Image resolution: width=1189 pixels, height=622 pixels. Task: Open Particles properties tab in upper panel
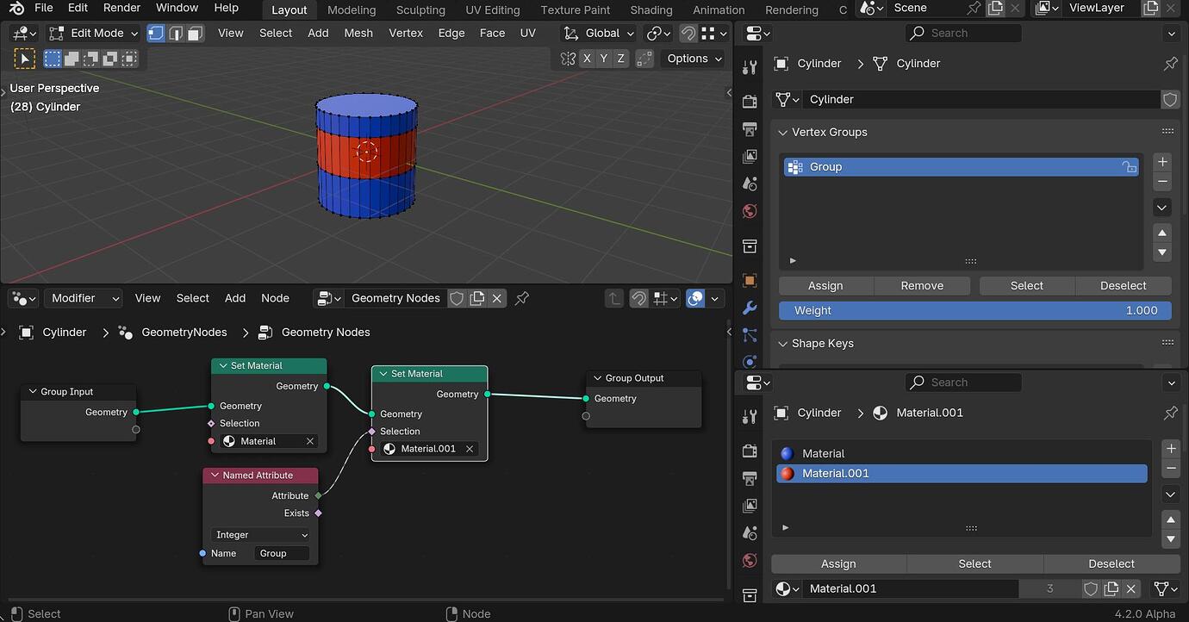tap(750, 336)
